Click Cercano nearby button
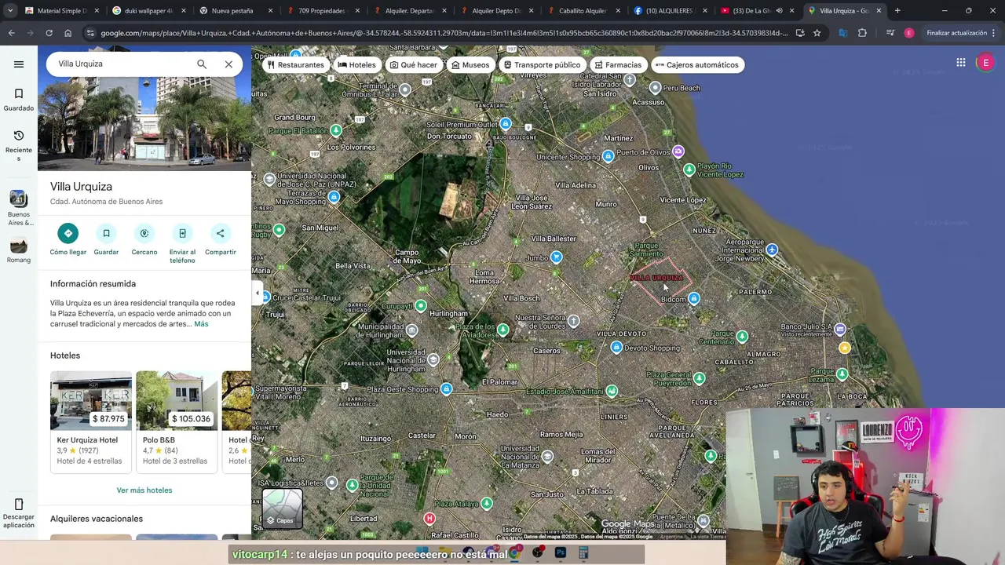1005x565 pixels. pyautogui.click(x=144, y=239)
